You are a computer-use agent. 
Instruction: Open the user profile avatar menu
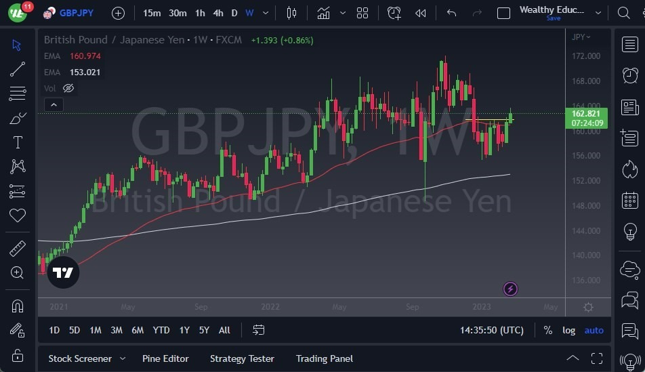tap(18, 13)
